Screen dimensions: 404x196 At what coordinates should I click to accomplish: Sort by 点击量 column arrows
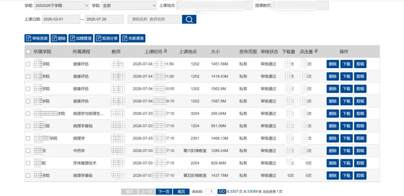pos(316,51)
